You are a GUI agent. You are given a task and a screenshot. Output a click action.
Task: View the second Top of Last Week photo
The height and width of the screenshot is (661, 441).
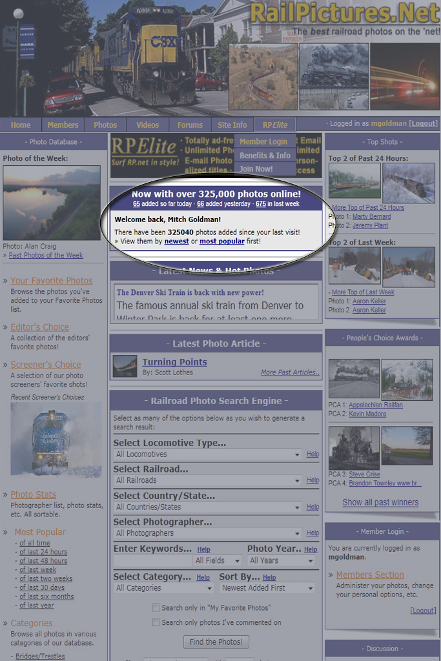[409, 266]
